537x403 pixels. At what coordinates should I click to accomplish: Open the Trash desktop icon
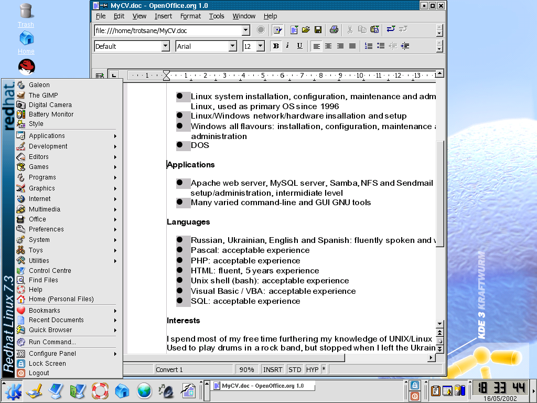tap(26, 15)
